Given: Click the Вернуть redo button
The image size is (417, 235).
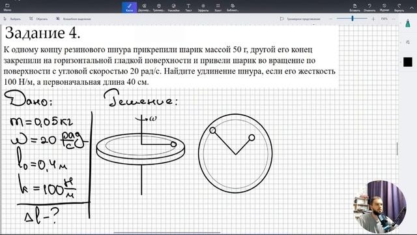Looking at the screenshot, I should (x=399, y=7).
